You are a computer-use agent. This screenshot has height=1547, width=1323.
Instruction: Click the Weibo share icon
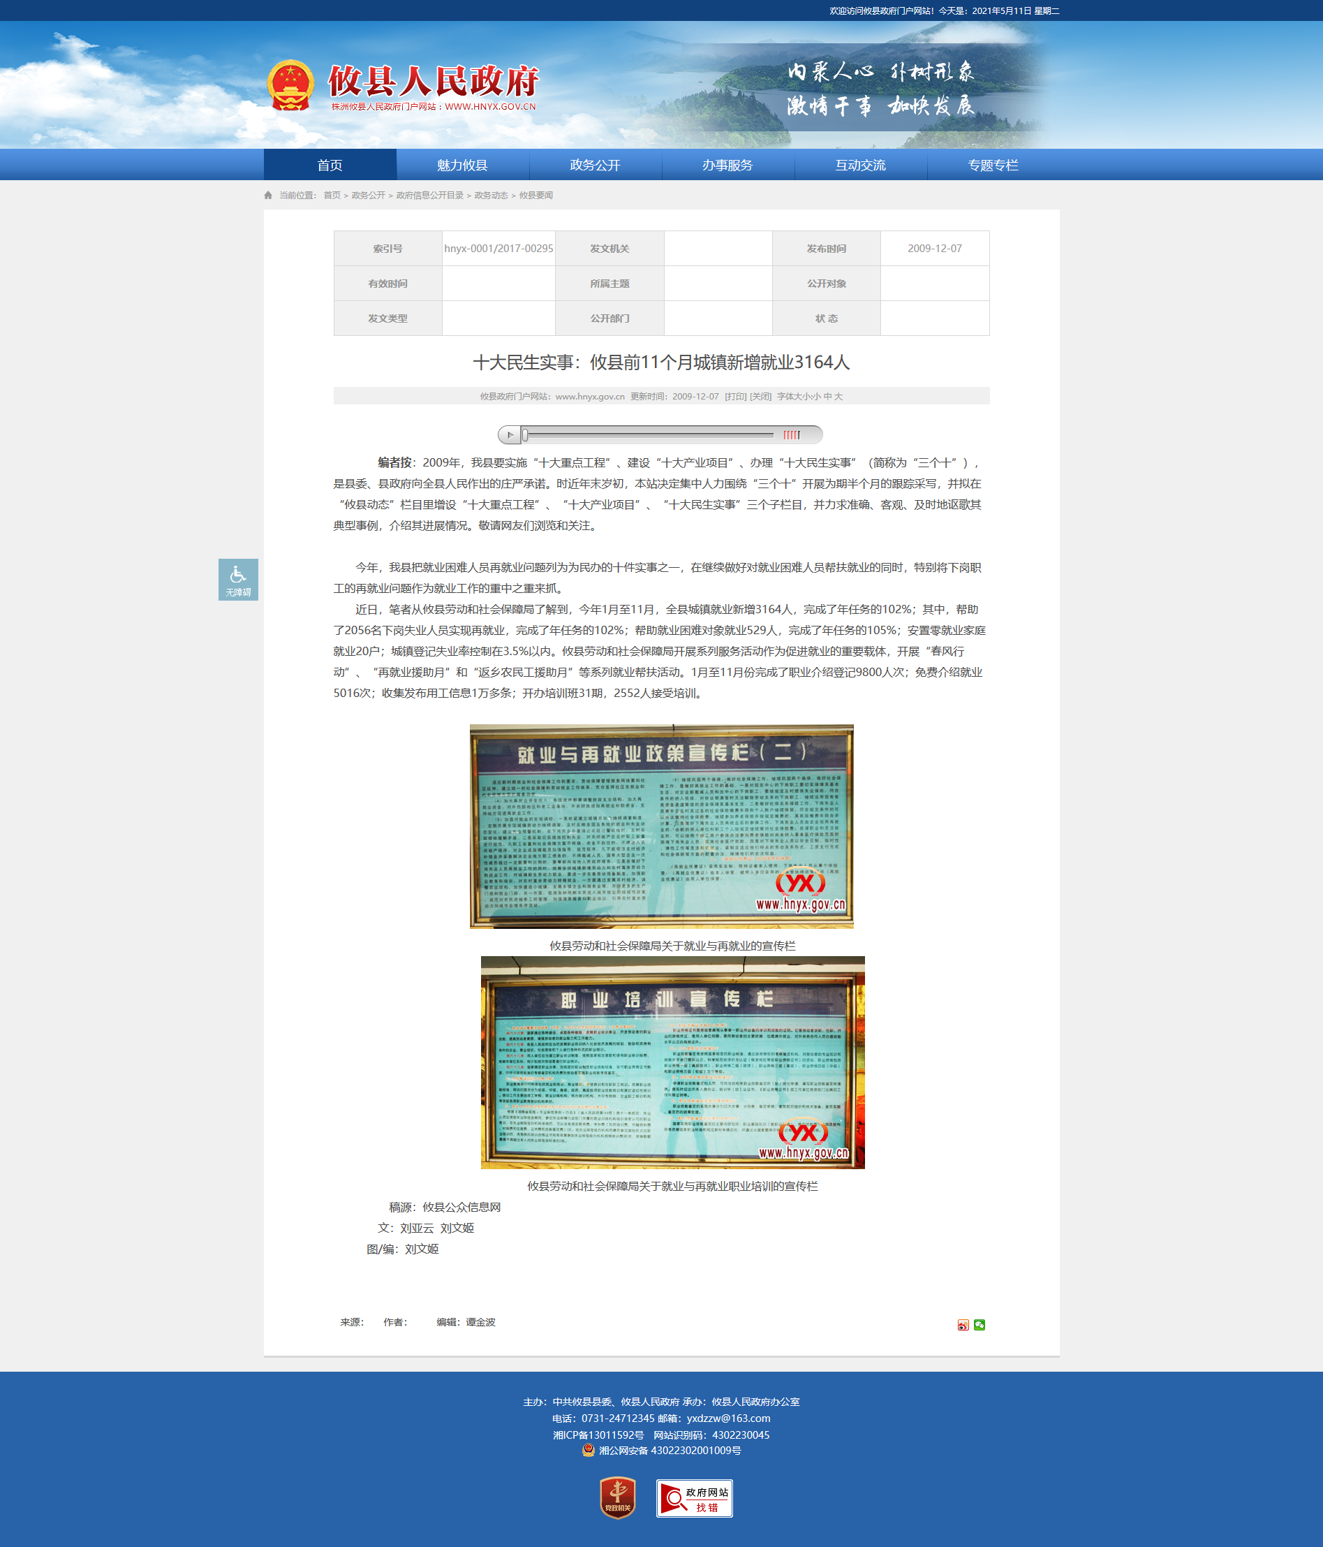click(963, 1324)
